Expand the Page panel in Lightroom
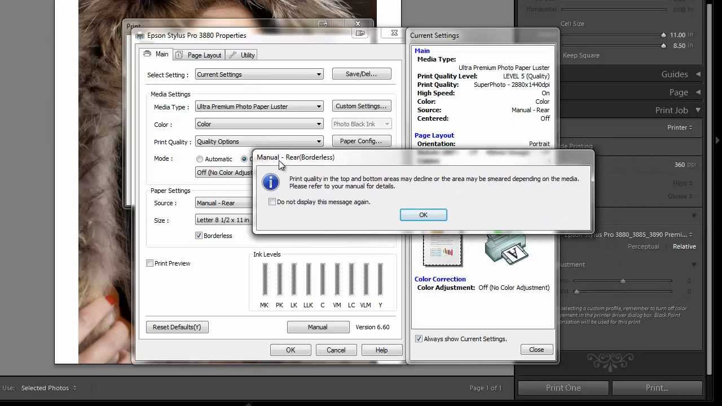The height and width of the screenshot is (406, 722). (x=698, y=92)
